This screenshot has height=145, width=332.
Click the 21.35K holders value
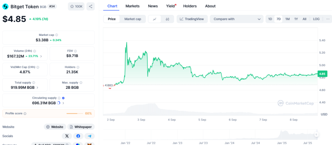pos(72,72)
